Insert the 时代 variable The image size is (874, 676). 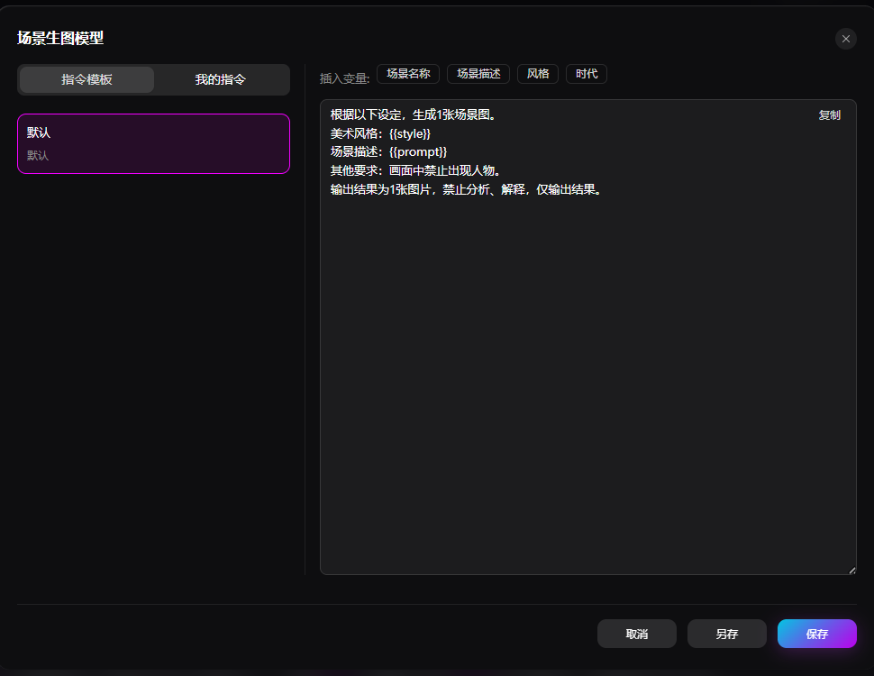coord(587,74)
